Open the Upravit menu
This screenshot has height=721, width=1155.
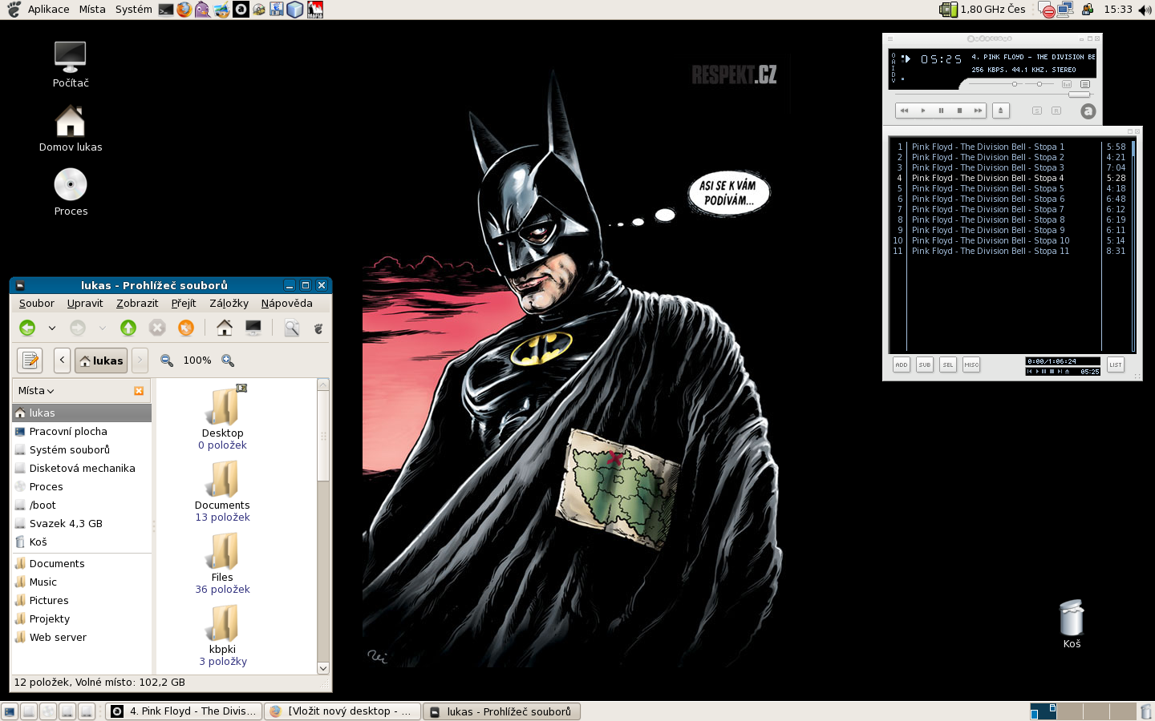coord(85,303)
